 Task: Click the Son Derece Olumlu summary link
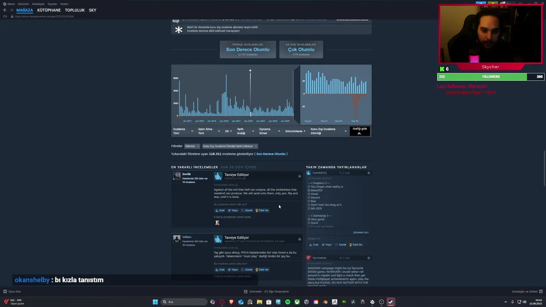coord(271,154)
